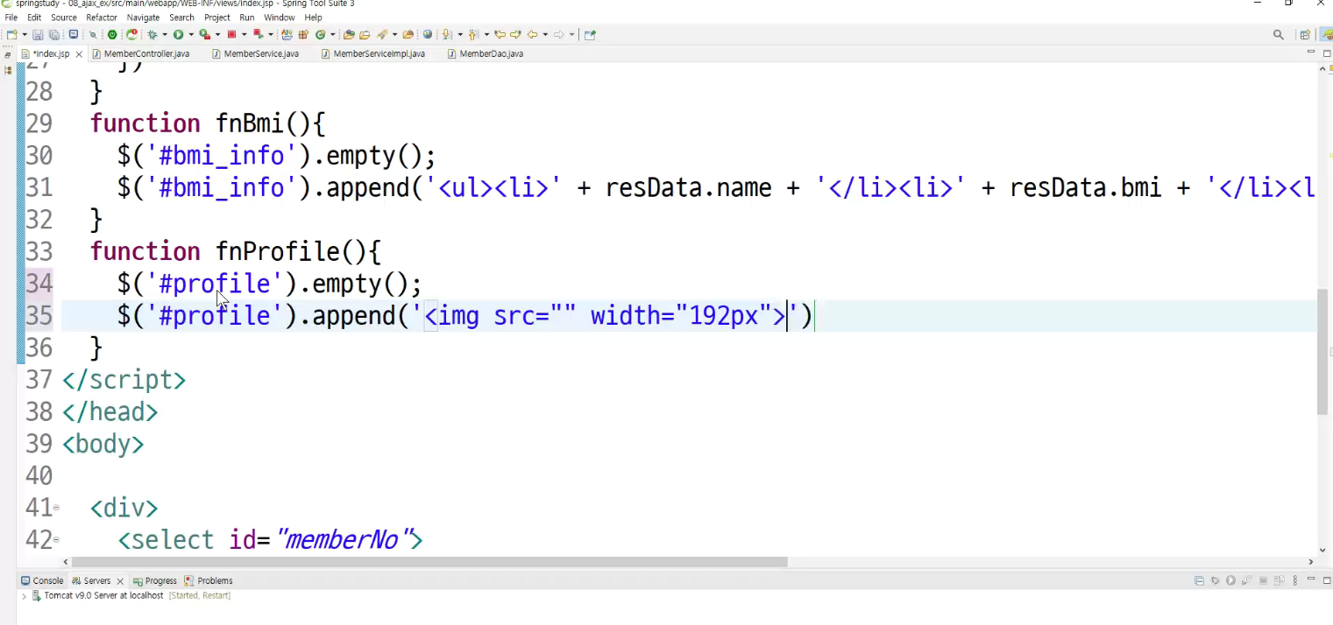Open the New file dropdown arrow

pyautogui.click(x=25, y=35)
